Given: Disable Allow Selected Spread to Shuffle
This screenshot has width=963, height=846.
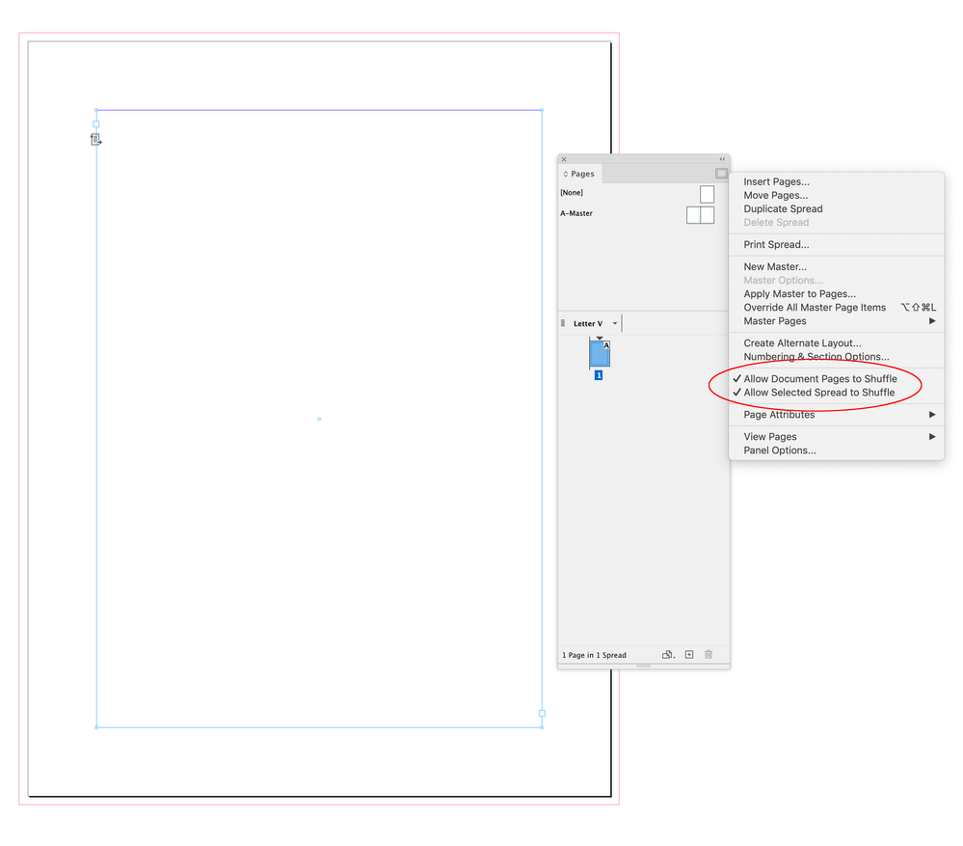Looking at the screenshot, I should tap(815, 392).
